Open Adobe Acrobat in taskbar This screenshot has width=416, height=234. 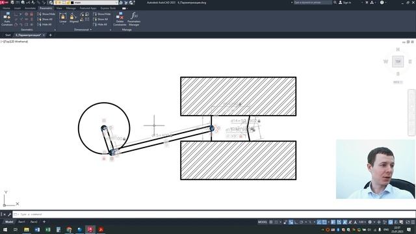pos(101,229)
